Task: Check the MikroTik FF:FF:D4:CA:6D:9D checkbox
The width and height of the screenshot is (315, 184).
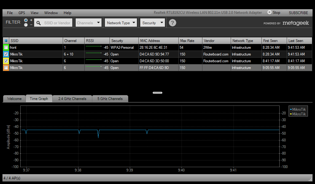Action: click(6, 68)
